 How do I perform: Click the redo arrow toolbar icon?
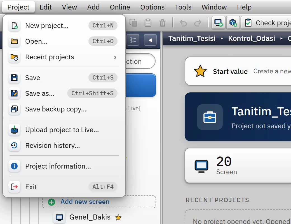tap(198, 23)
